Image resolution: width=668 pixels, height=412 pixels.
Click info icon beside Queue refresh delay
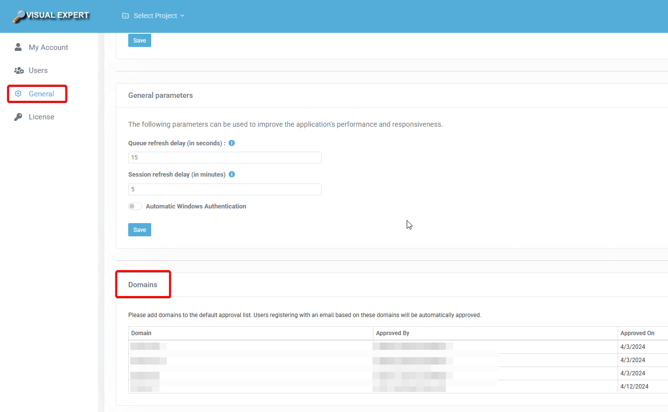232,143
